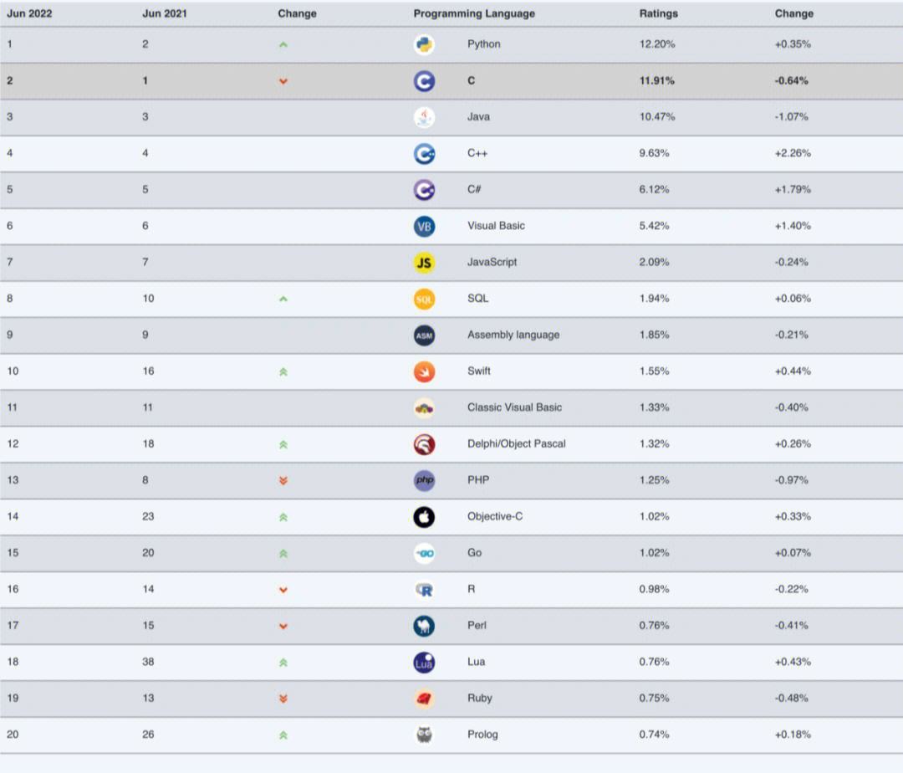Click the Python logo icon
The image size is (903, 773).
pyautogui.click(x=424, y=44)
